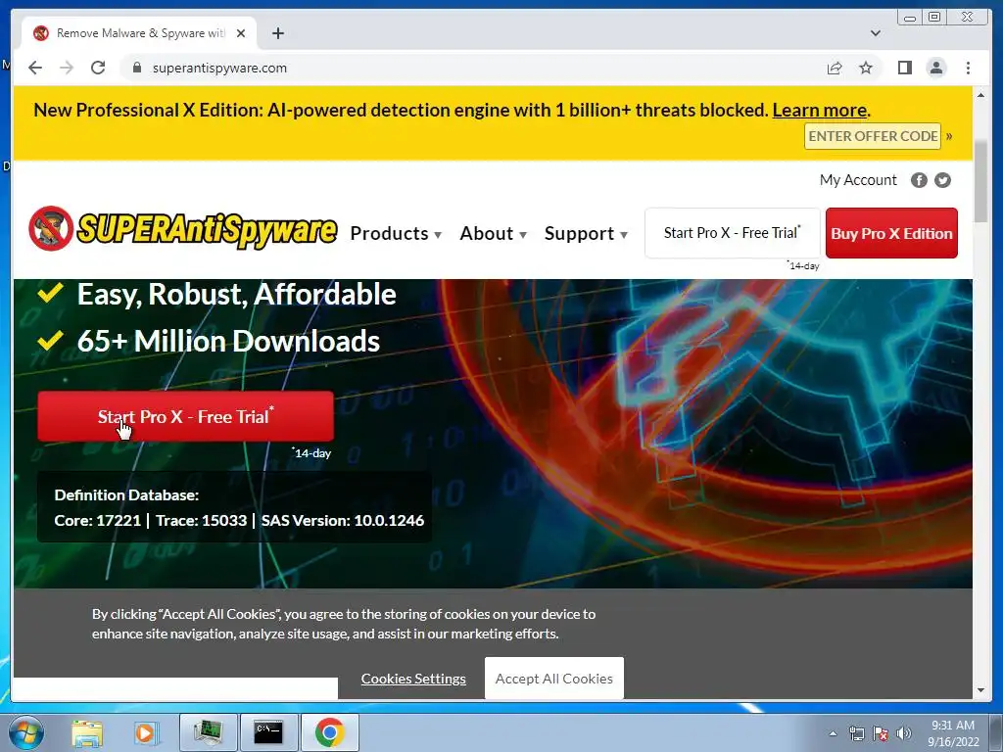Click the 'Easy, Robust, Affordable' text

pyautogui.click(x=237, y=295)
